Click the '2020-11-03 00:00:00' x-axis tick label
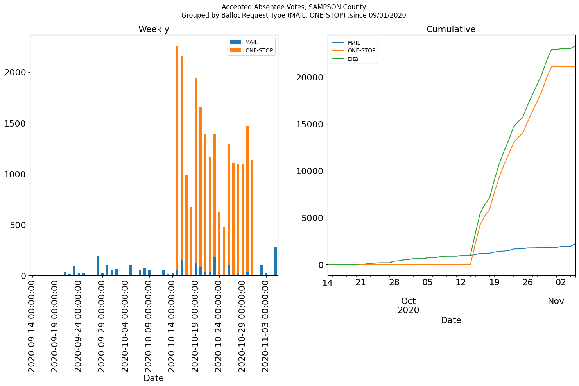579x386 pixels. (266, 326)
